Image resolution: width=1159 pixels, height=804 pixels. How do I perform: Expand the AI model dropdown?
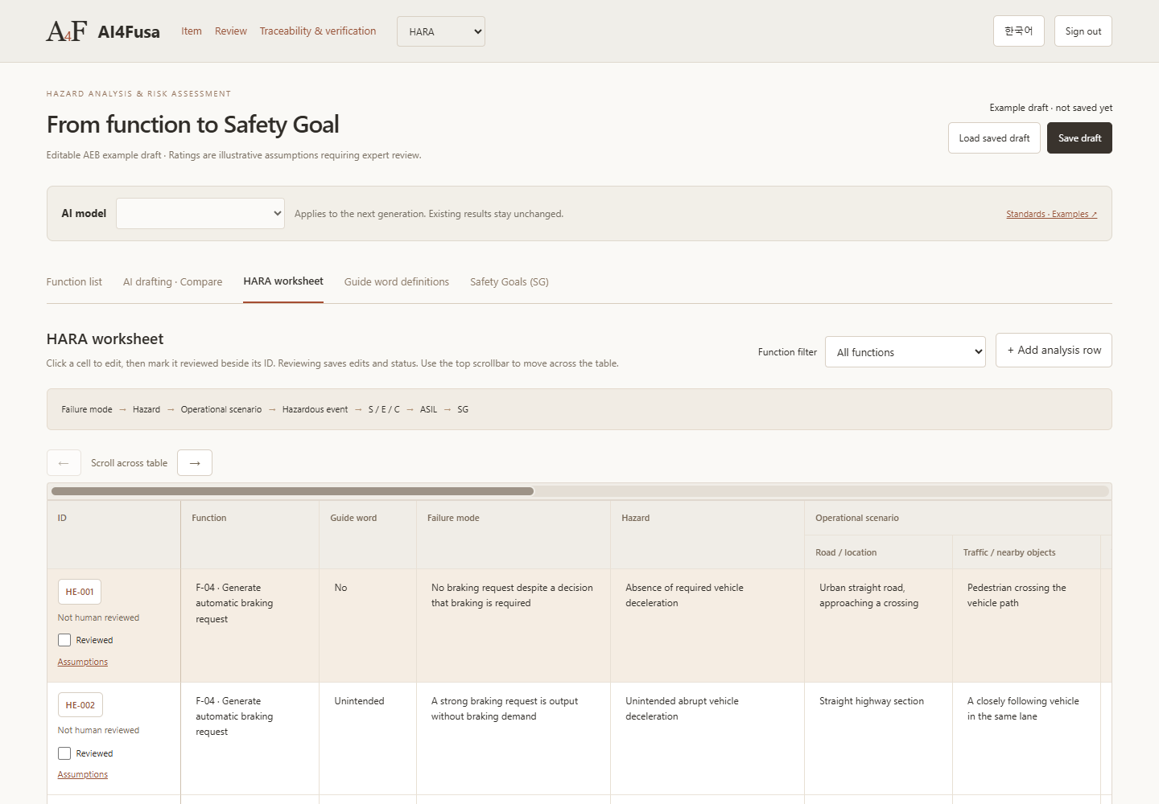point(200,214)
